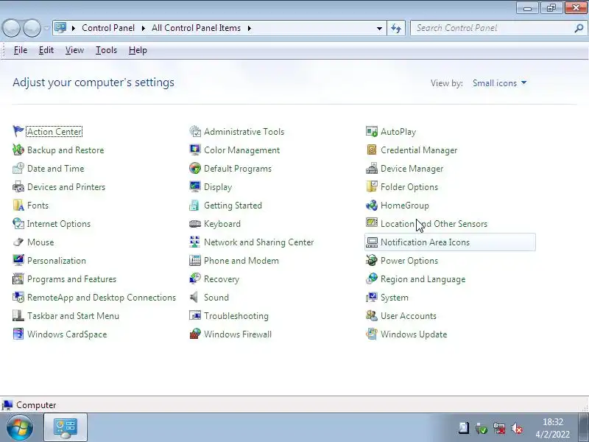Image resolution: width=589 pixels, height=442 pixels.
Task: Open the Recovery link
Action: 222,279
